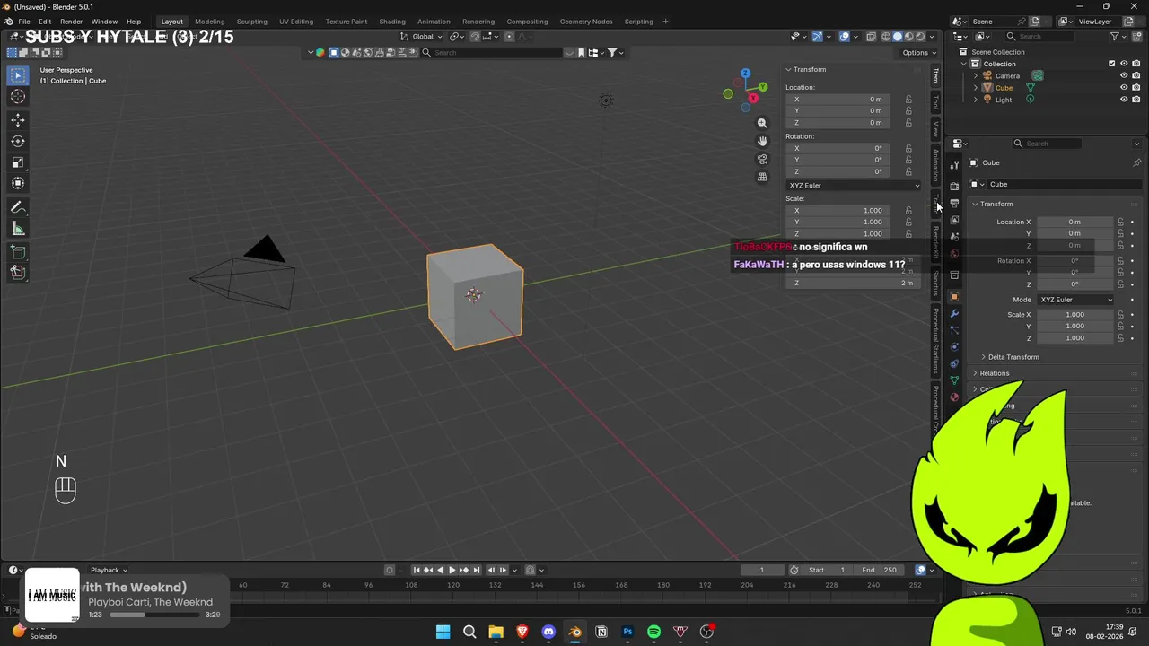This screenshot has width=1149, height=646.
Task: Activate the Rotate tool
Action: click(x=18, y=141)
